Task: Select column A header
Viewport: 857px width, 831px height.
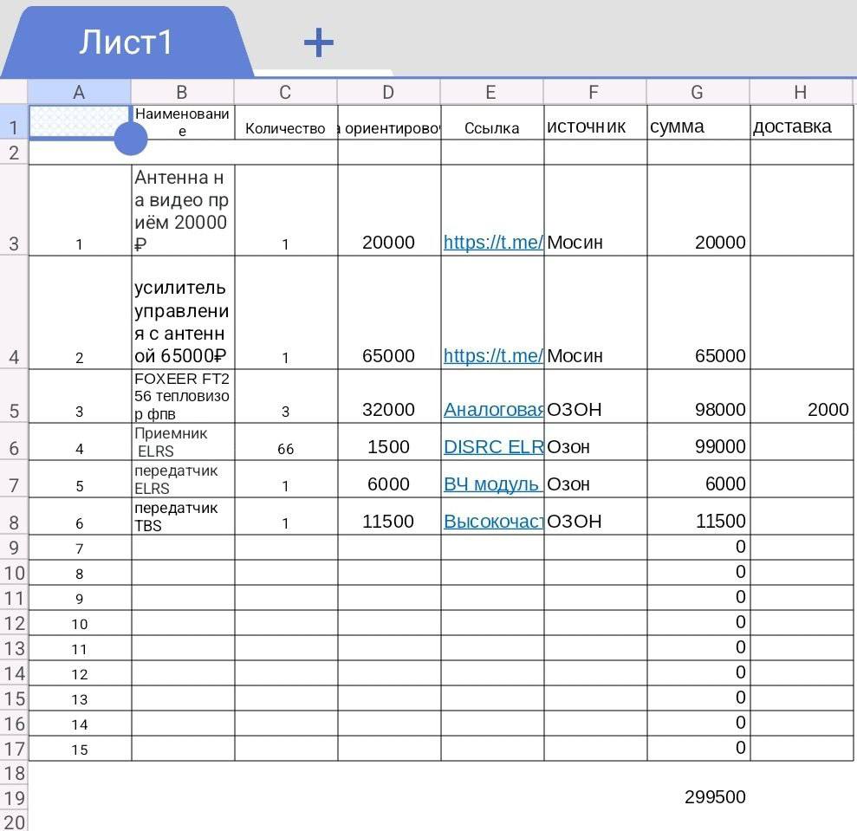Action: [x=79, y=92]
